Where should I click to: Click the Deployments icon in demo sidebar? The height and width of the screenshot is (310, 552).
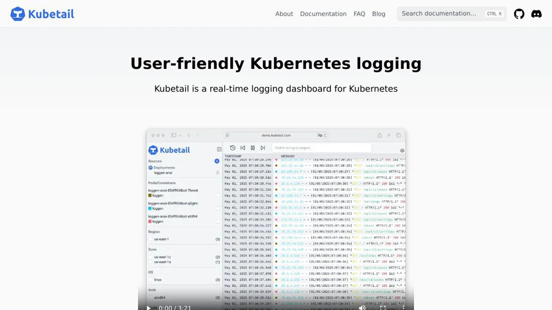pos(150,168)
